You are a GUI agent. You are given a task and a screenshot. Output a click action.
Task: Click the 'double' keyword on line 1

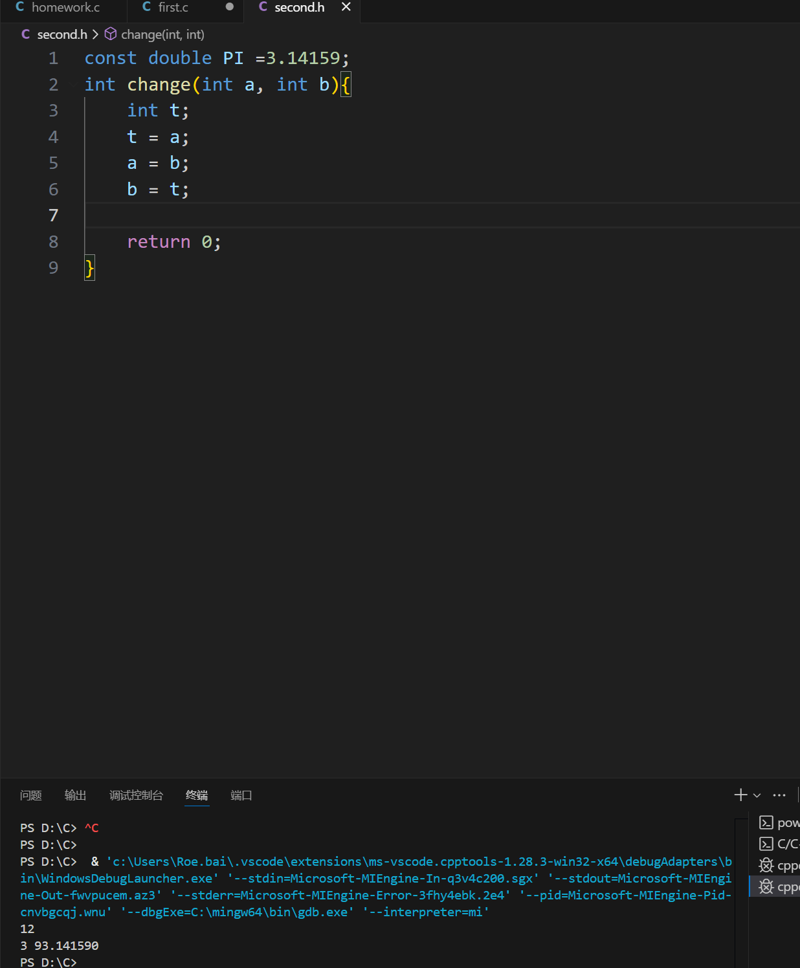180,58
